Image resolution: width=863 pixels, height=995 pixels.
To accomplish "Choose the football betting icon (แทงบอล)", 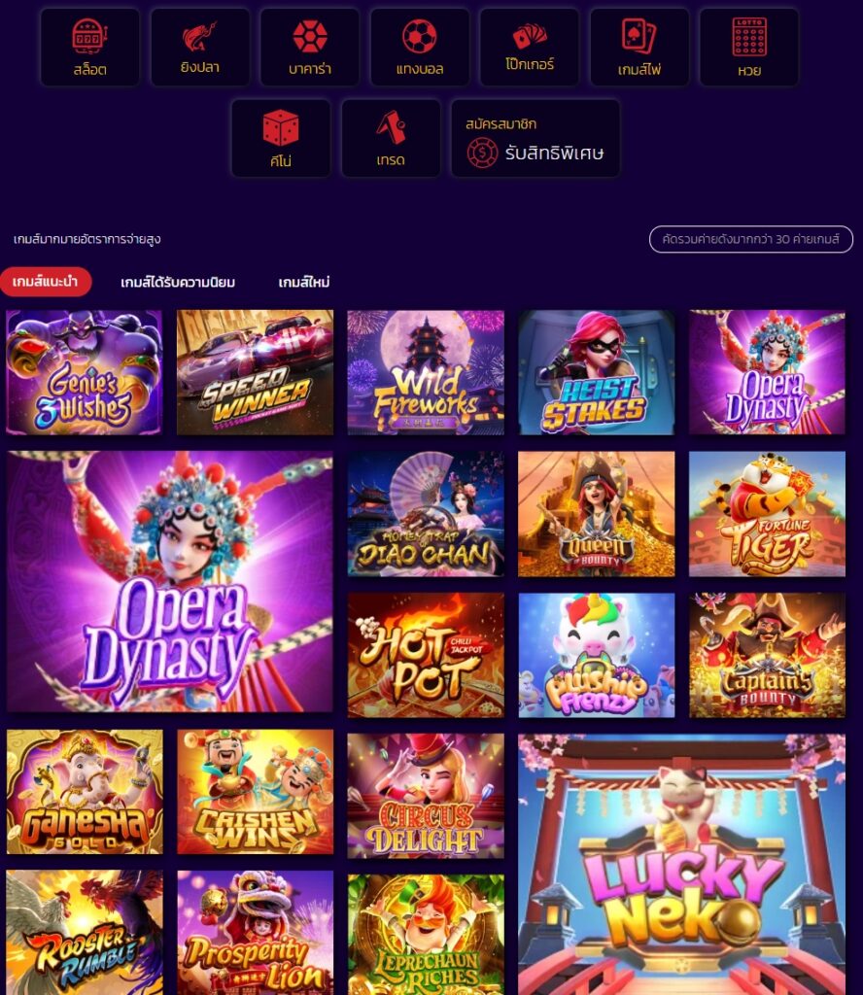I will 420,47.
